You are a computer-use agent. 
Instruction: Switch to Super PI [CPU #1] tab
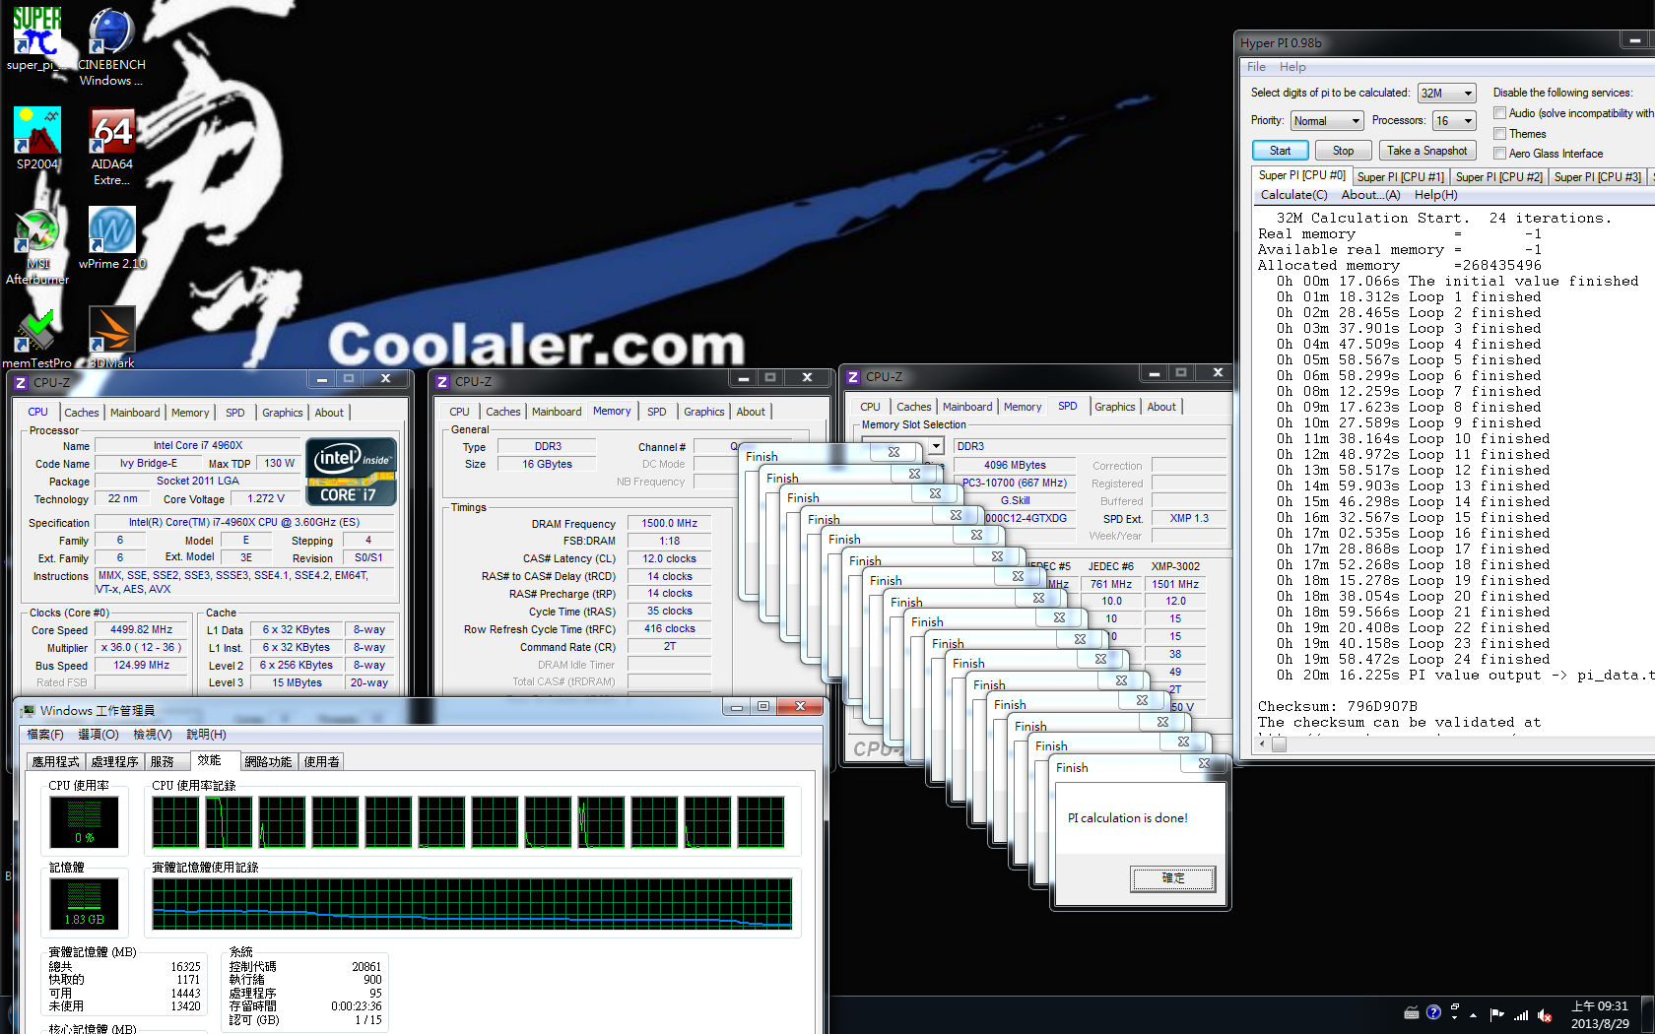(1400, 177)
